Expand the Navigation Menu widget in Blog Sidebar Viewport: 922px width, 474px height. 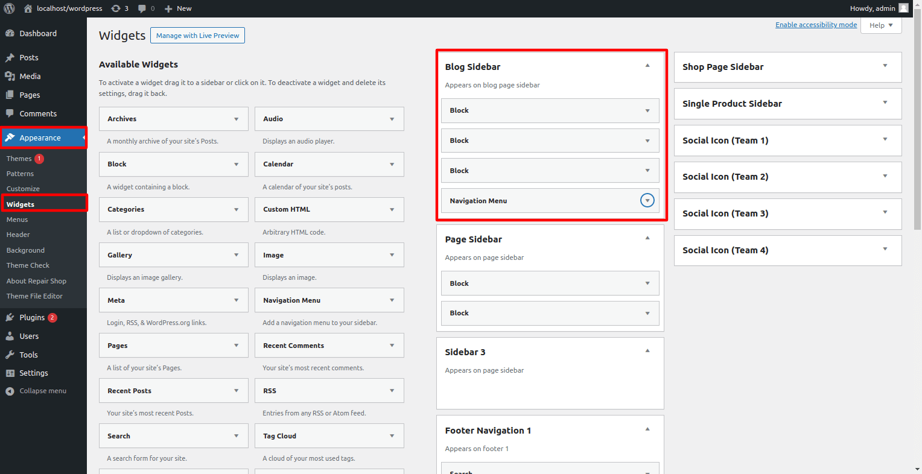click(647, 201)
